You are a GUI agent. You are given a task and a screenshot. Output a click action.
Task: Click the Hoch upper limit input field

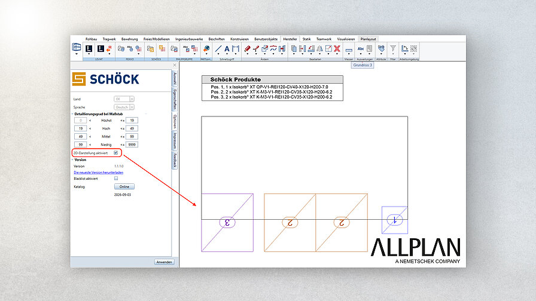[x=132, y=128]
